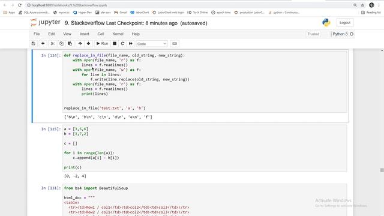Go forward with the browser forward arrow
Screen dimensions: 384x216
pos(12,5)
